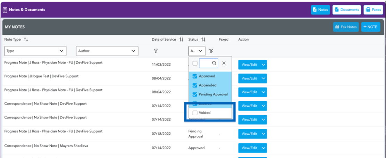The image size is (391, 159).
Task: Click the Faxed column header
Action: click(x=223, y=39)
